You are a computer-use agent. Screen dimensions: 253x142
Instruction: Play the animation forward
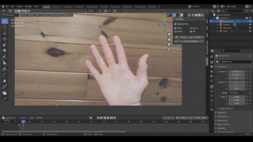point(108,118)
